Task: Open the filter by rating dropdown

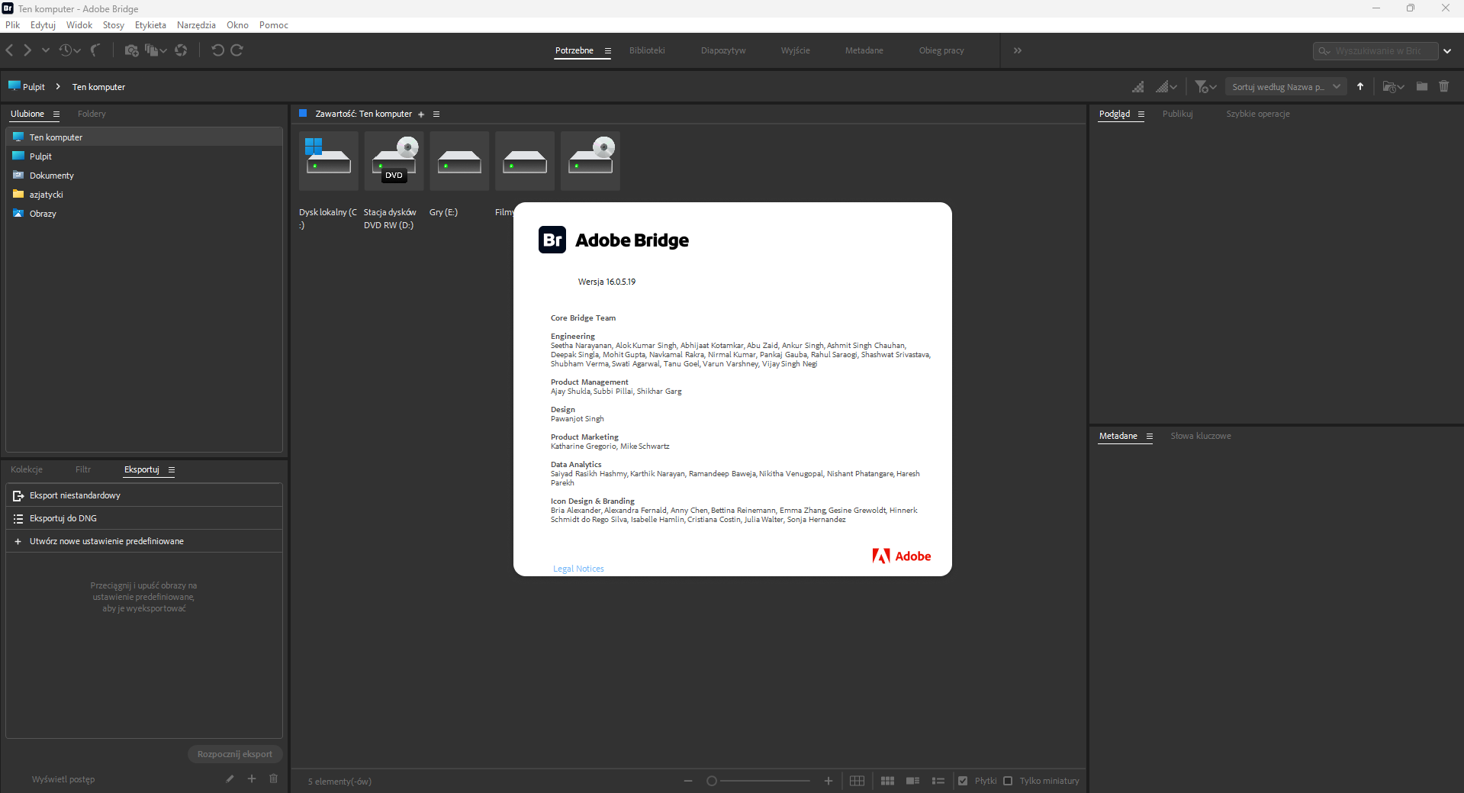Action: [x=1205, y=87]
